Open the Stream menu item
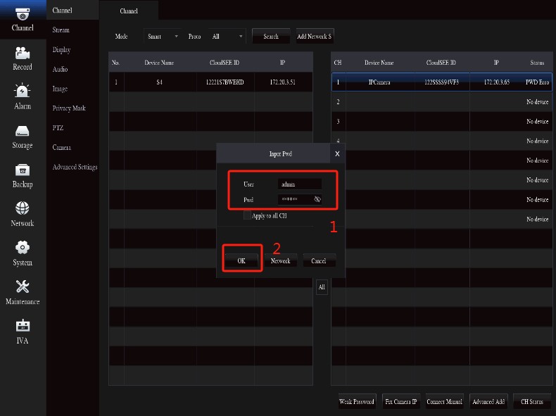Viewport: 556px width, 416px height. [x=61, y=30]
